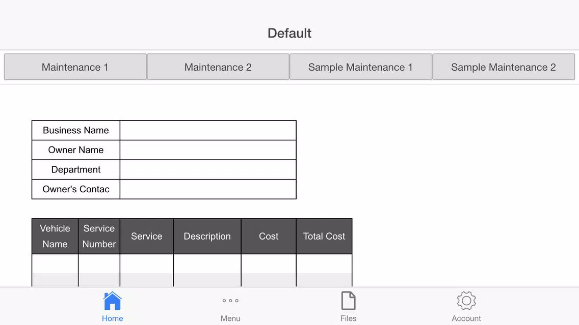The width and height of the screenshot is (579, 325).
Task: Click the first empty cell under Vehicle Name
Action: click(55, 264)
